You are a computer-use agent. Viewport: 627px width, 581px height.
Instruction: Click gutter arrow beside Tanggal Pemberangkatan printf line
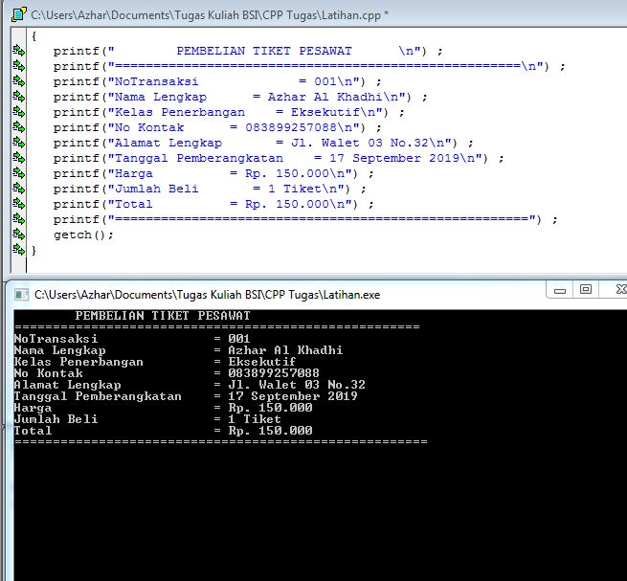(x=19, y=158)
